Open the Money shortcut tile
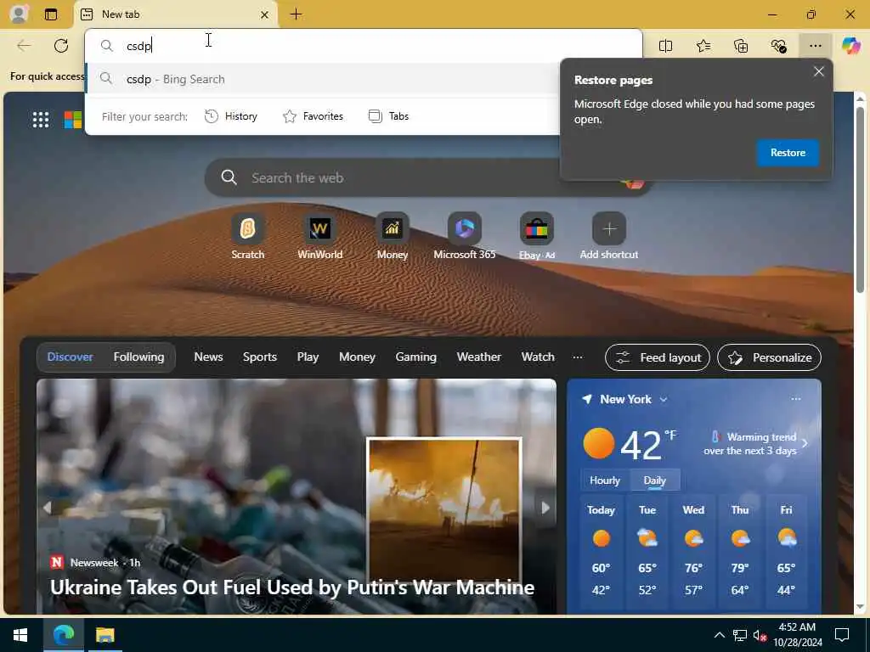This screenshot has width=870, height=652. pyautogui.click(x=393, y=237)
